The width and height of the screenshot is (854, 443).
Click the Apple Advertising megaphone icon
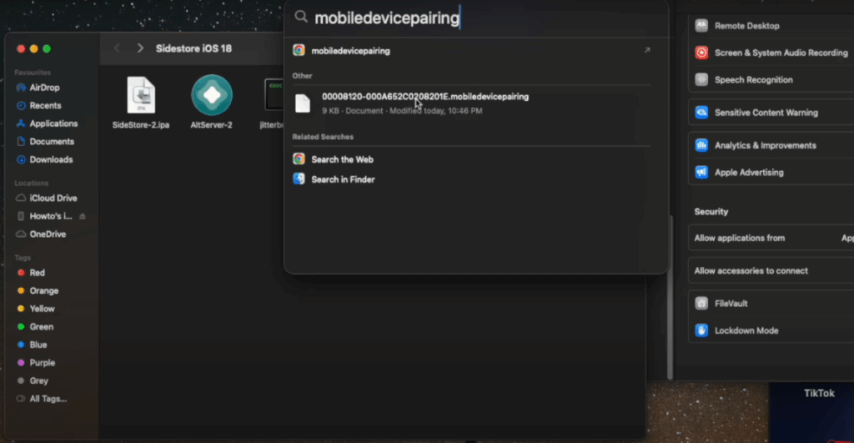(x=701, y=172)
